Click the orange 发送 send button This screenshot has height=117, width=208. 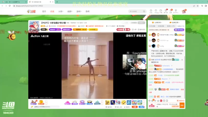tap(182, 105)
